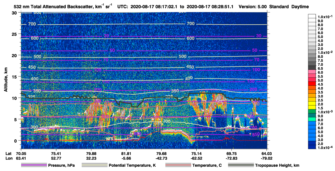335x171 pixels.
Task: Click the salmon Temperature legend line sample
Action: 178,165
